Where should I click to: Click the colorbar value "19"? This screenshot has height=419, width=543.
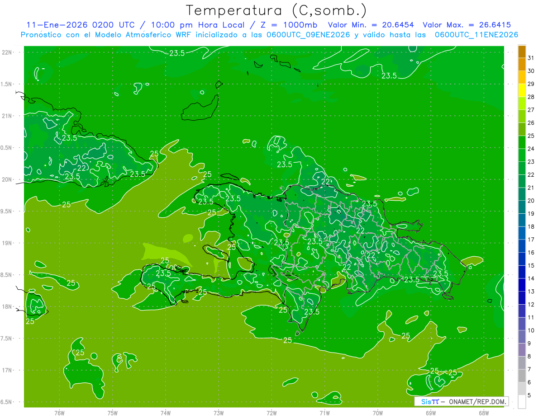(x=531, y=213)
